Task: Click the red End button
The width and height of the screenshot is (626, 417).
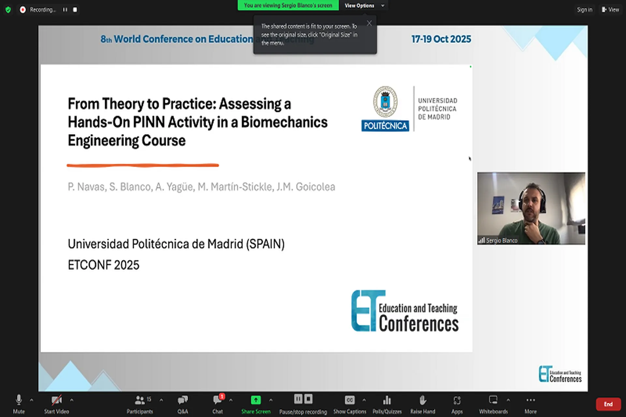Action: tap(608, 404)
